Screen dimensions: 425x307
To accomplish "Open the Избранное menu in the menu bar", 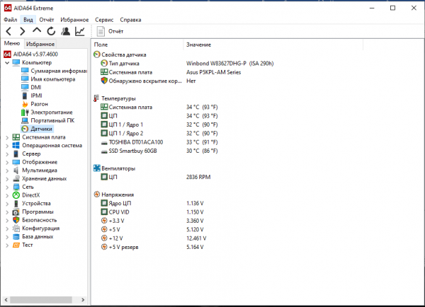I will coord(74,20).
